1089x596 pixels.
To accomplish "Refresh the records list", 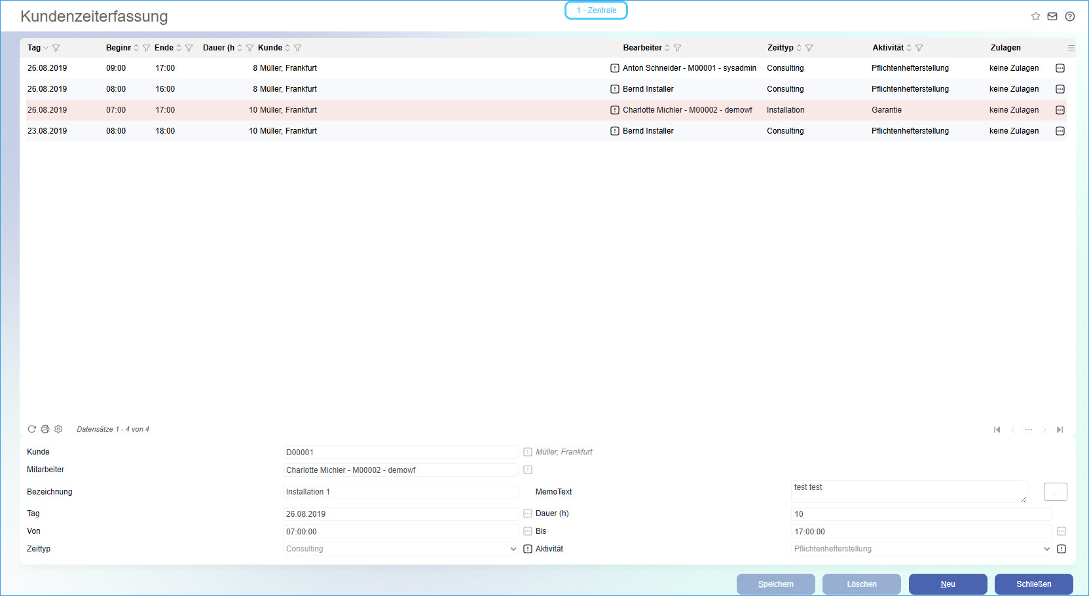I will pos(31,429).
